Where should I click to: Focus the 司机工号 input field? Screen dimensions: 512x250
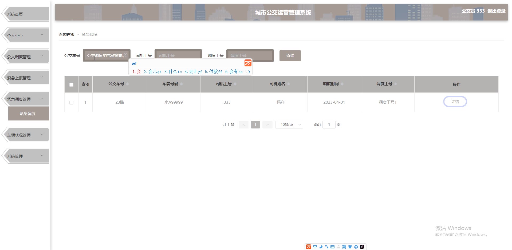click(x=178, y=55)
